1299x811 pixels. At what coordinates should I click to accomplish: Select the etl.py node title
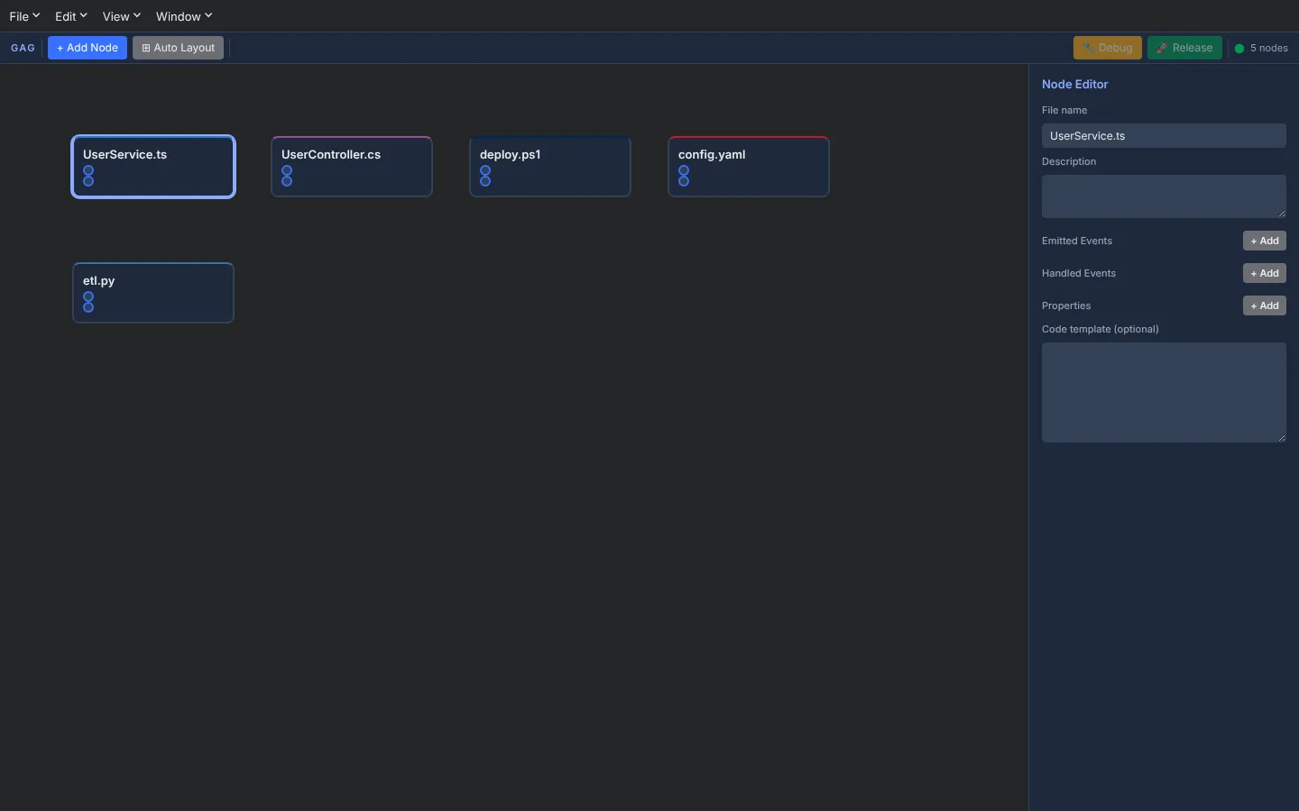[98, 280]
